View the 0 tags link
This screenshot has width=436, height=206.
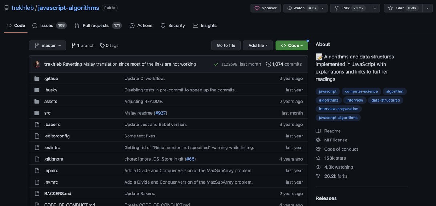coord(109,45)
